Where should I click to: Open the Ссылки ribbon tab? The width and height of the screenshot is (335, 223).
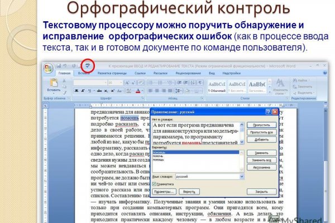[x=140, y=73]
